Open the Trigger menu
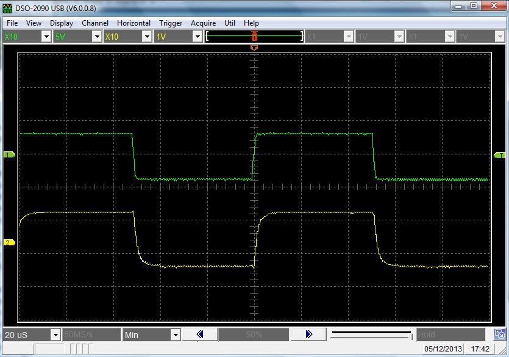Screen dimensions: 509x357 171,23
